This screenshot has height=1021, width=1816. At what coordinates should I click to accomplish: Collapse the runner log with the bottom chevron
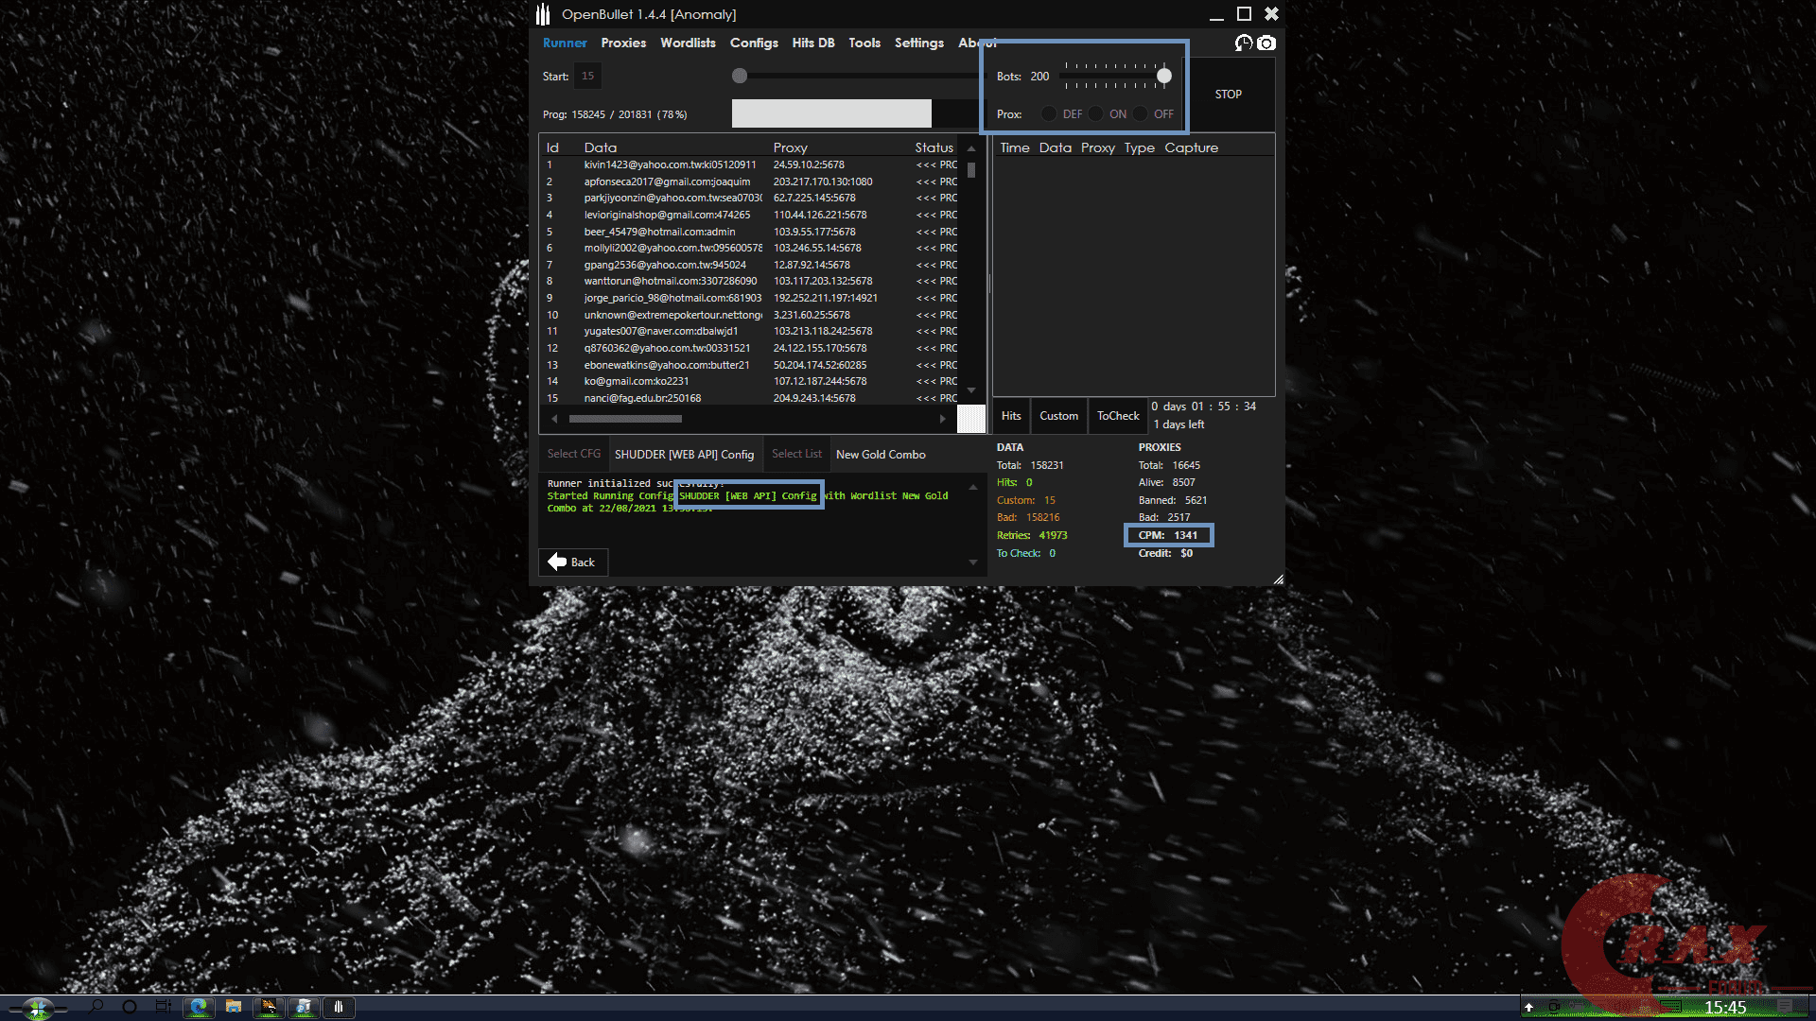[x=972, y=562]
